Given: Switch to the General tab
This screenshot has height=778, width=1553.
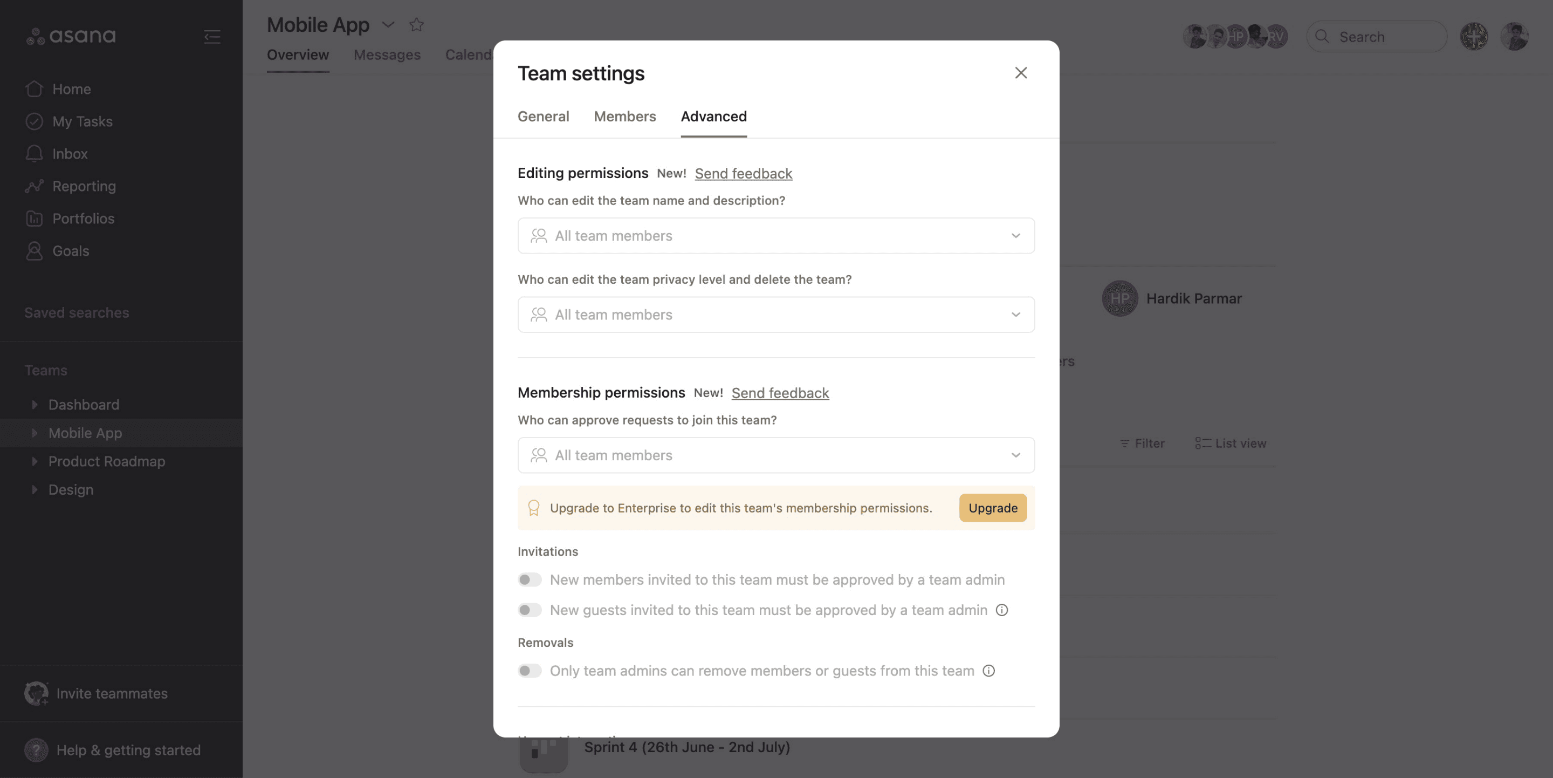Looking at the screenshot, I should pyautogui.click(x=543, y=117).
